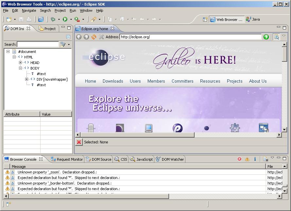Click the New wizard toolbar icon
Screen dimensions: 291x211
pyautogui.click(x=9, y=19)
